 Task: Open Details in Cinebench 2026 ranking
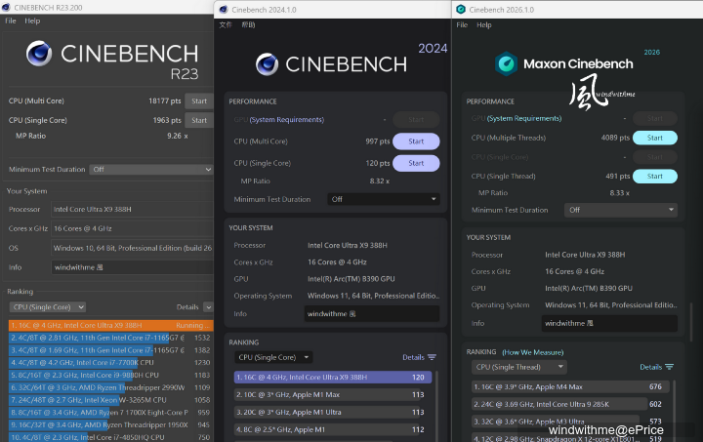click(x=651, y=367)
